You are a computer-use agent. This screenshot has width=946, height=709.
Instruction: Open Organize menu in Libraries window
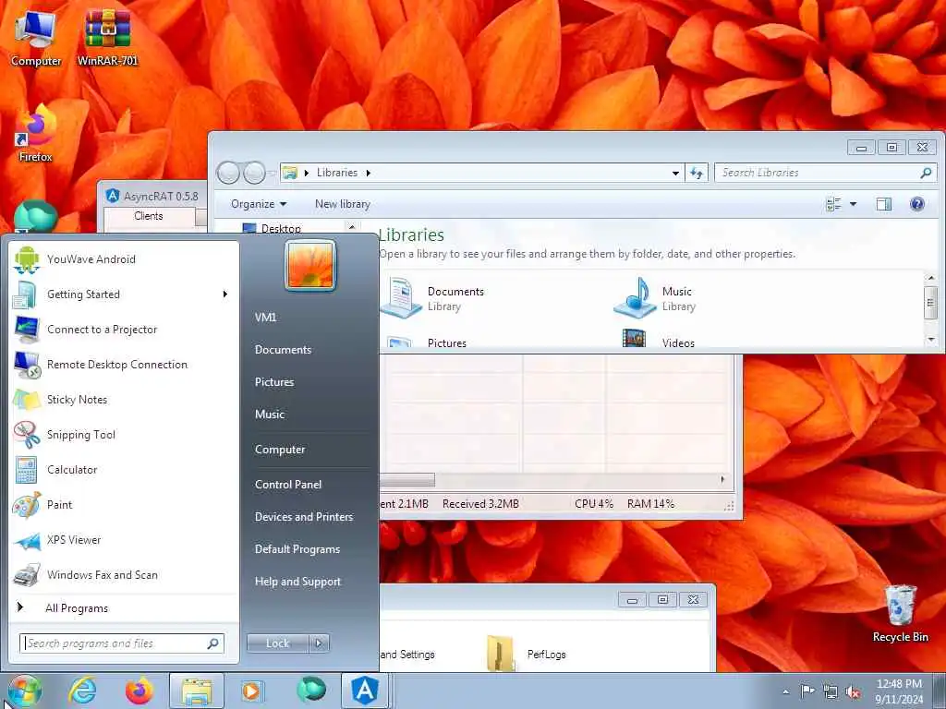tap(259, 204)
